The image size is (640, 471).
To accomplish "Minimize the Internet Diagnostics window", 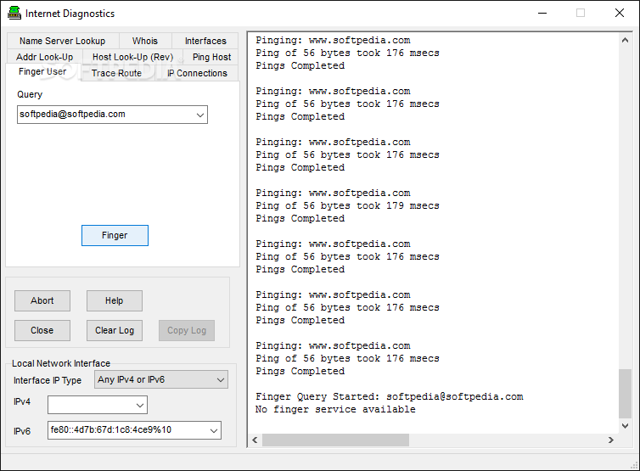I will 542,13.
